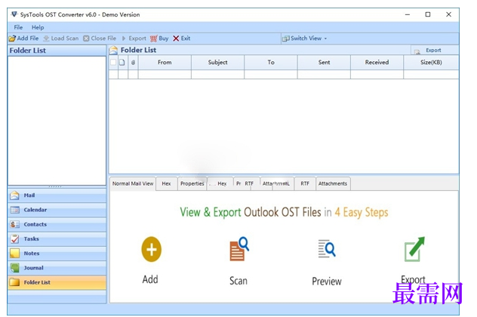
Task: Click Close File in the toolbar
Action: point(100,38)
